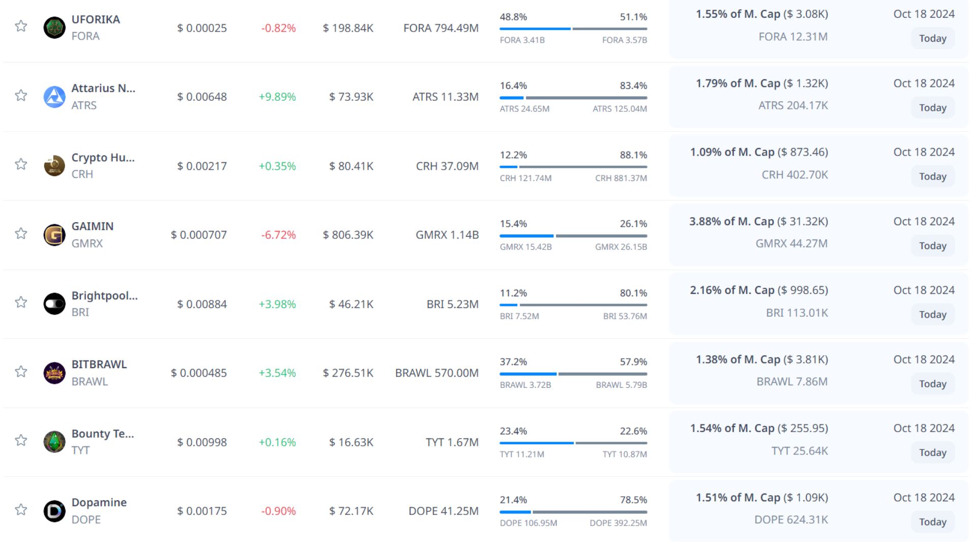Click the Crypto Hunters CRH coin logo
The image size is (976, 549).
[x=54, y=166]
